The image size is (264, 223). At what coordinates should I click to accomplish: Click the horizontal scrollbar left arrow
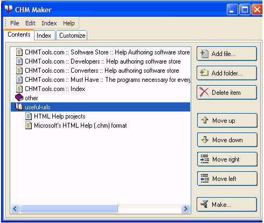[x=15, y=209]
